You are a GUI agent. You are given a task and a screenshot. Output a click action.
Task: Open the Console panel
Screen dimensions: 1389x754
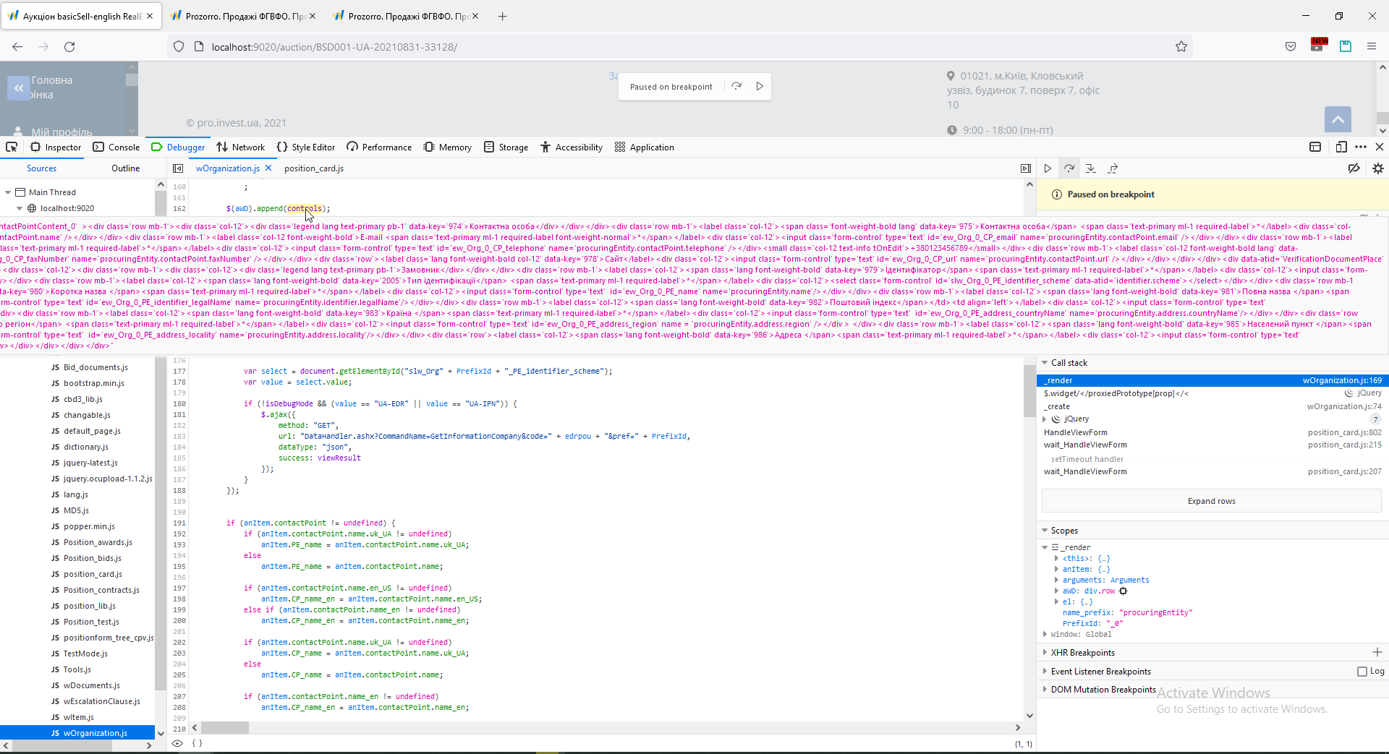click(116, 147)
